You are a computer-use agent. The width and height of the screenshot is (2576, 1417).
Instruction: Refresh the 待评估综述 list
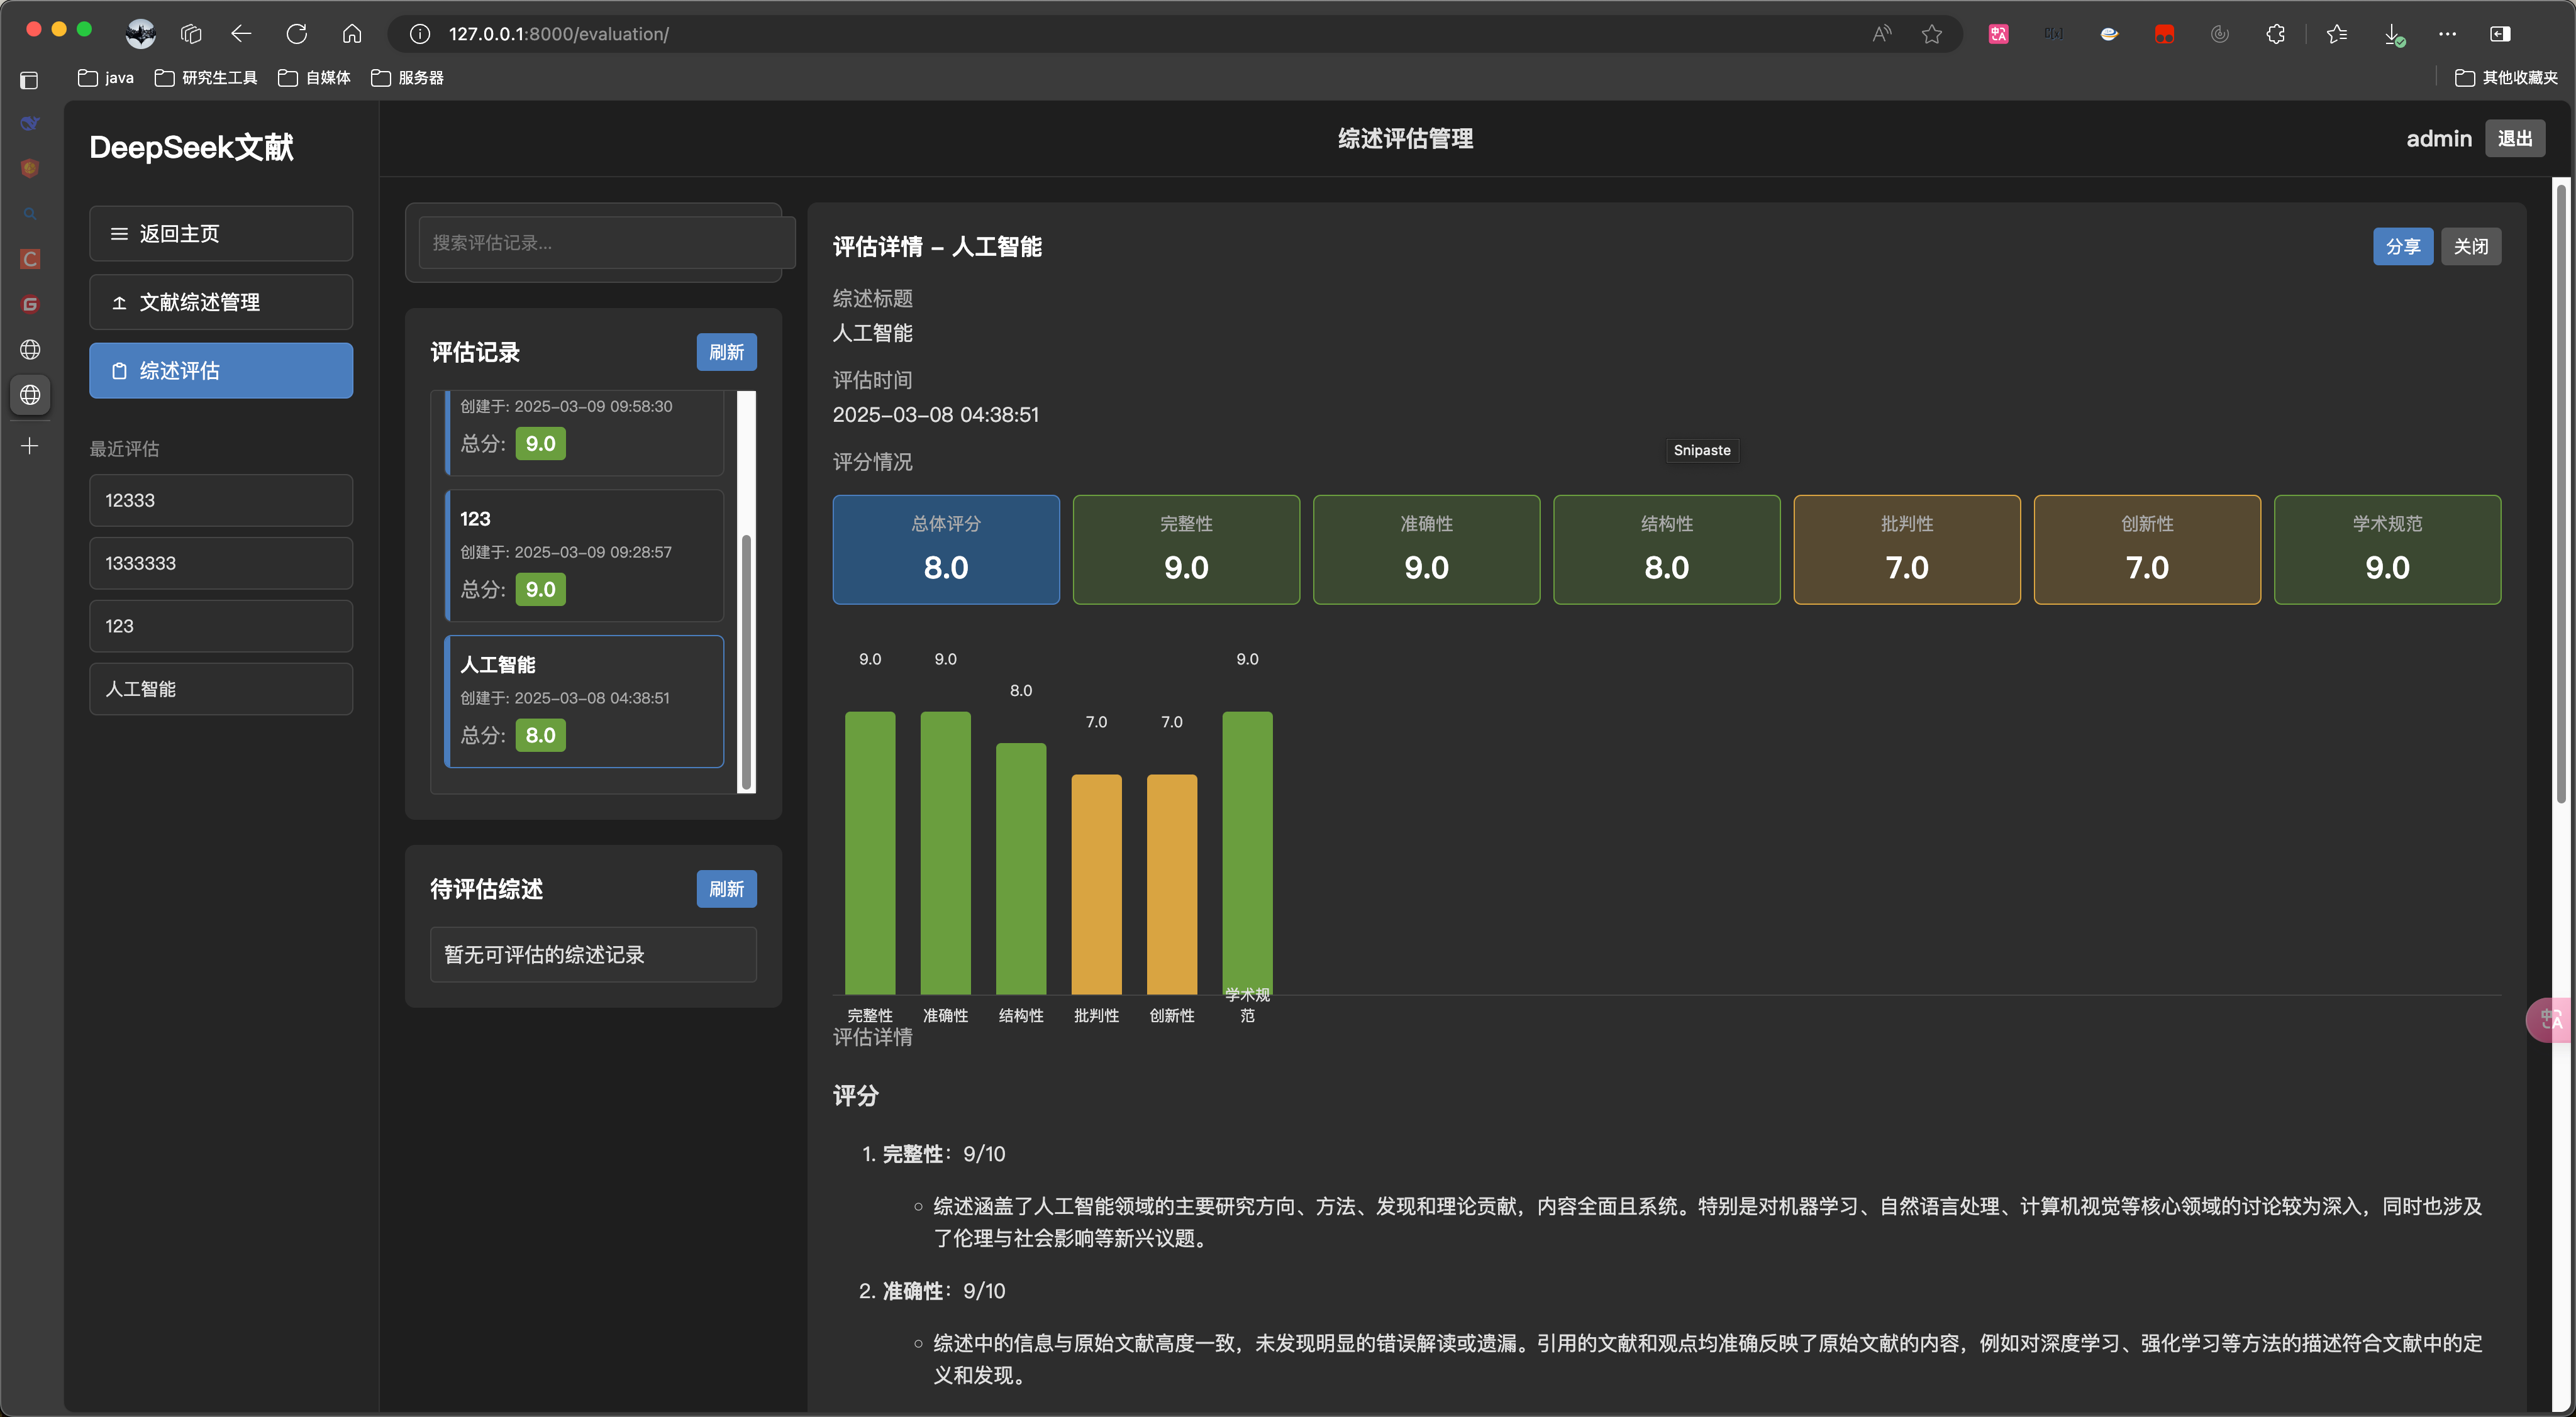click(727, 888)
